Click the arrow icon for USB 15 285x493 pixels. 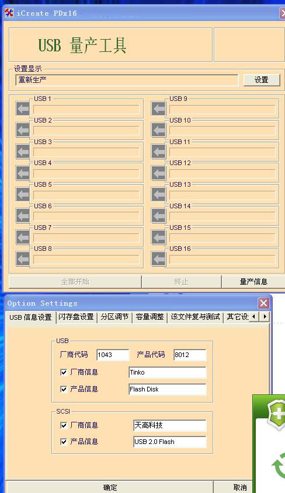click(x=158, y=237)
